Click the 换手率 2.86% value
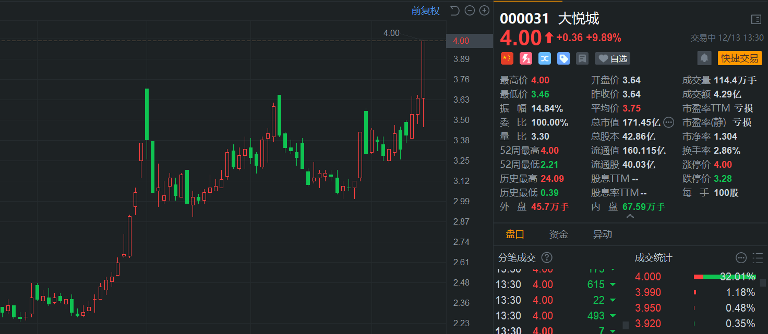Viewport: 768px width, 334px height. 727,151
